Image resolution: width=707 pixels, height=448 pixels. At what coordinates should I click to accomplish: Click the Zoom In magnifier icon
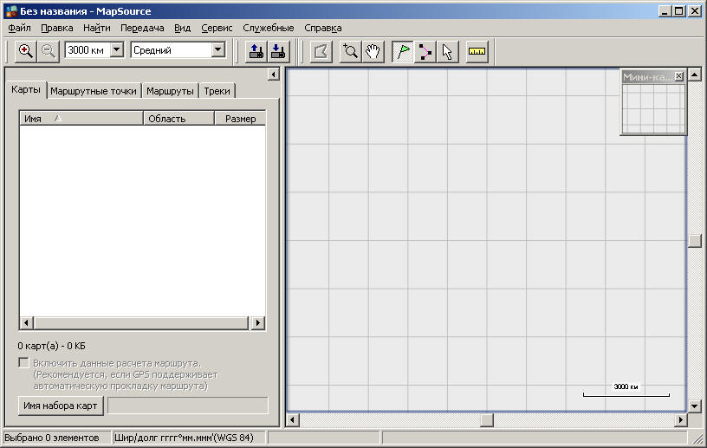coord(25,51)
